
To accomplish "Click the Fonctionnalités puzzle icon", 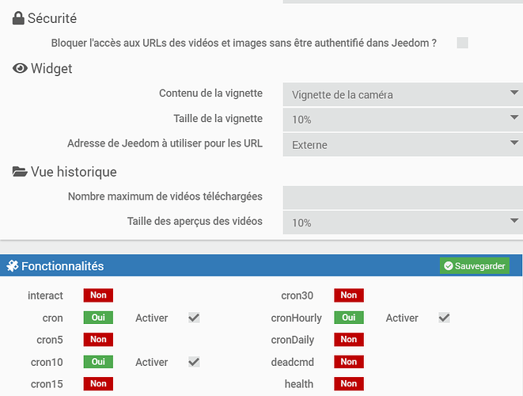I will pyautogui.click(x=13, y=266).
